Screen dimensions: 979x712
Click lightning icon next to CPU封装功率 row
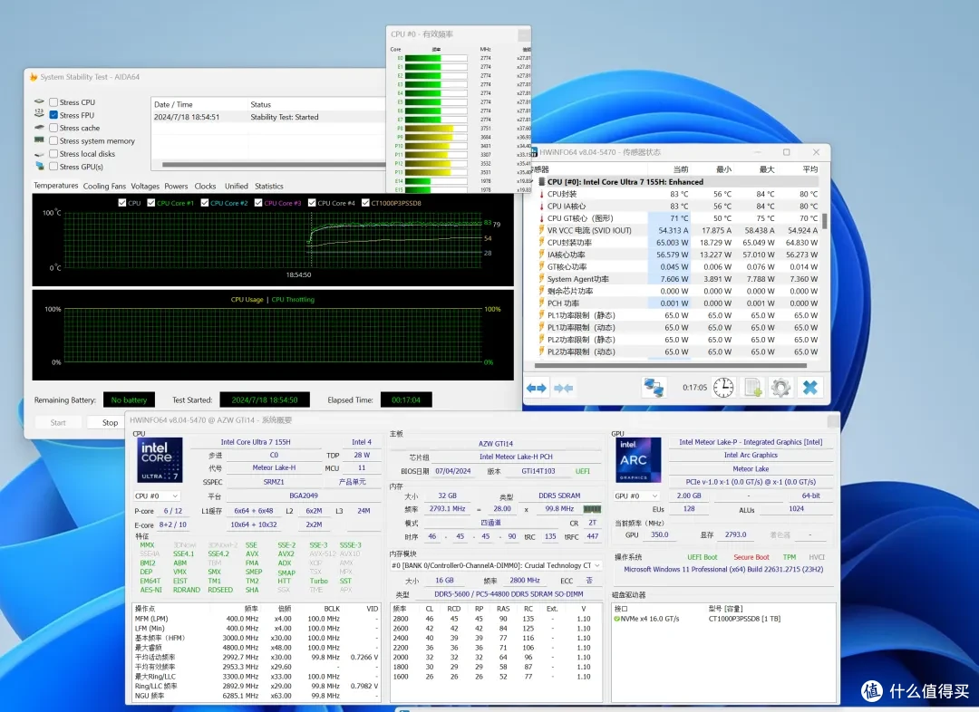[541, 242]
